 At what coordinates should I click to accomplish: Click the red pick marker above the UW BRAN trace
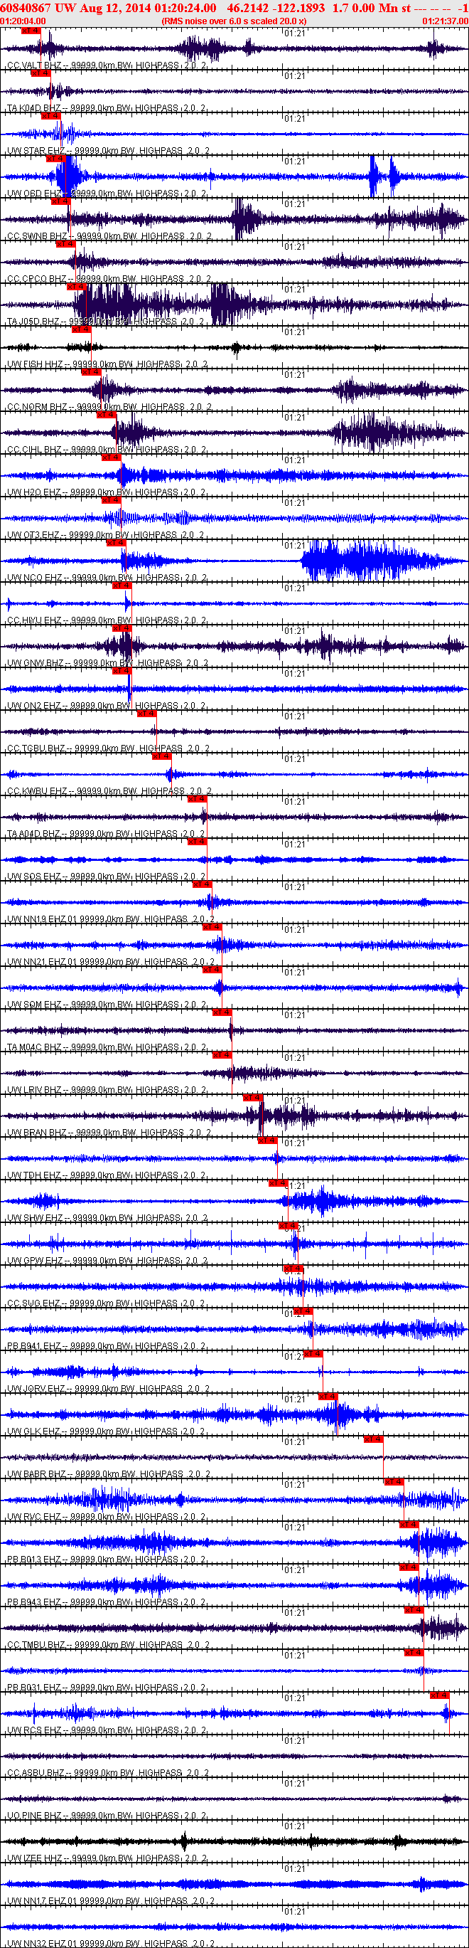pos(252,1099)
